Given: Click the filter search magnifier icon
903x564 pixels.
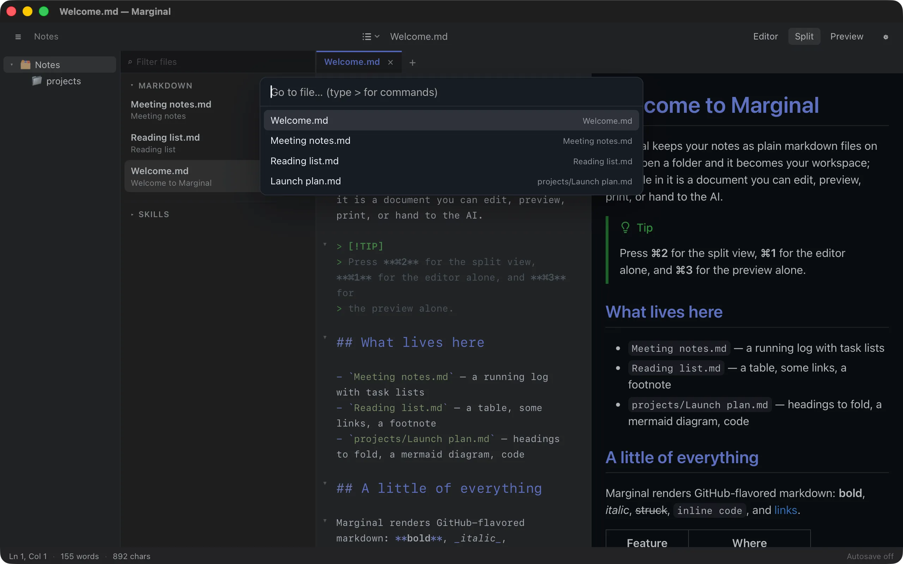Looking at the screenshot, I should (130, 62).
